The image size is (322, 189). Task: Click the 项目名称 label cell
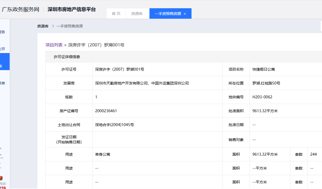236,69
